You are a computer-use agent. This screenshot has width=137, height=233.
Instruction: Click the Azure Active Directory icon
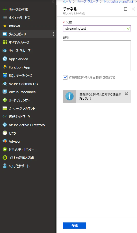coord(5,125)
